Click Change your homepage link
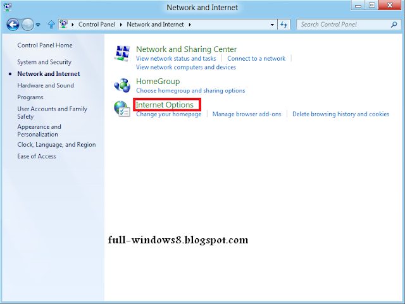 tap(169, 114)
